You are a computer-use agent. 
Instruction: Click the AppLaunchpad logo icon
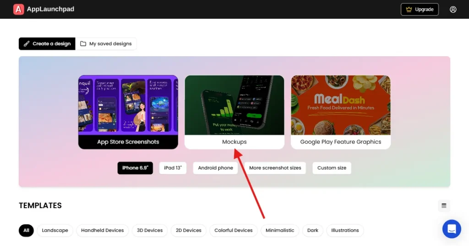pyautogui.click(x=18, y=9)
